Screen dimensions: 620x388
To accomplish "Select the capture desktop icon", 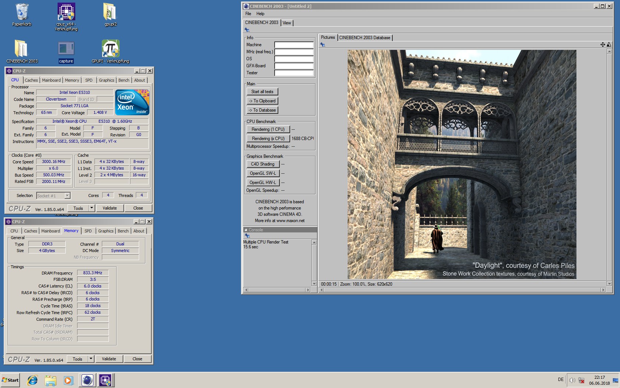I will tap(66, 51).
